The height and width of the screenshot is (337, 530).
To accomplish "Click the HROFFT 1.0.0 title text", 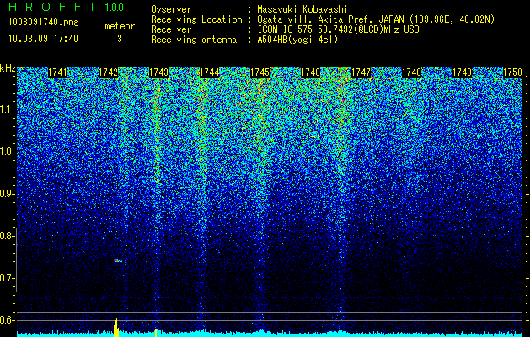I will click(66, 7).
